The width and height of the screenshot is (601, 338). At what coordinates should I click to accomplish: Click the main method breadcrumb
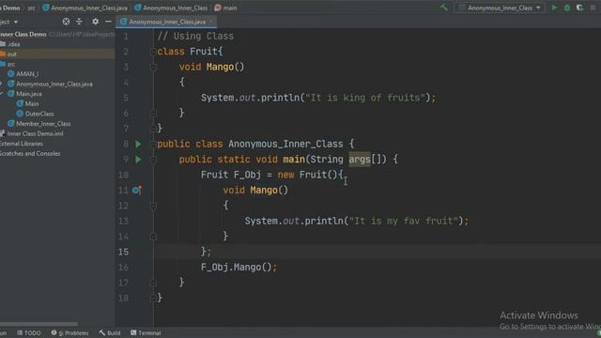(x=225, y=8)
